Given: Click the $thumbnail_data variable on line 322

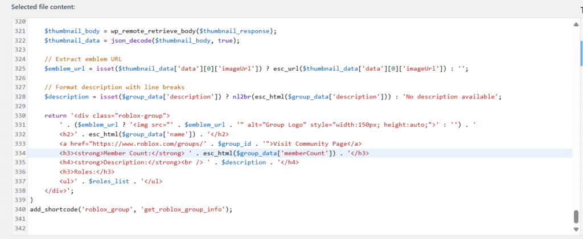Looking at the screenshot, I should (x=72, y=40).
